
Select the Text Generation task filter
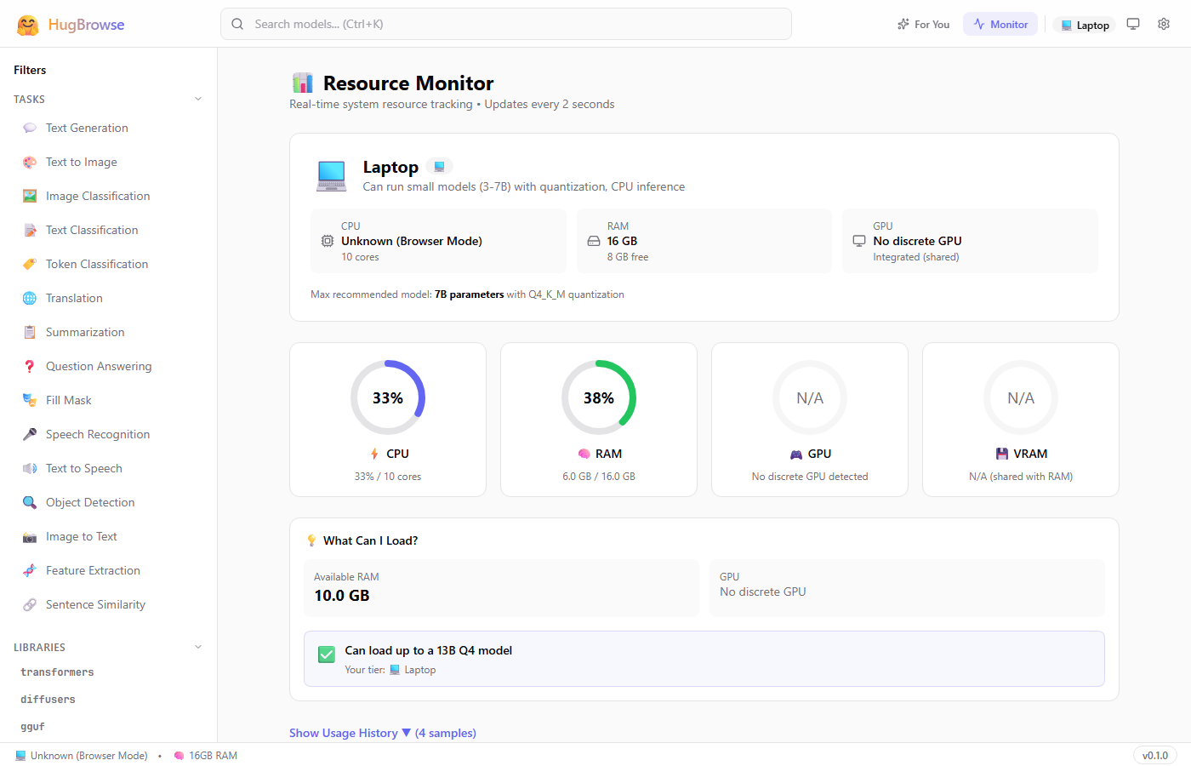click(88, 128)
